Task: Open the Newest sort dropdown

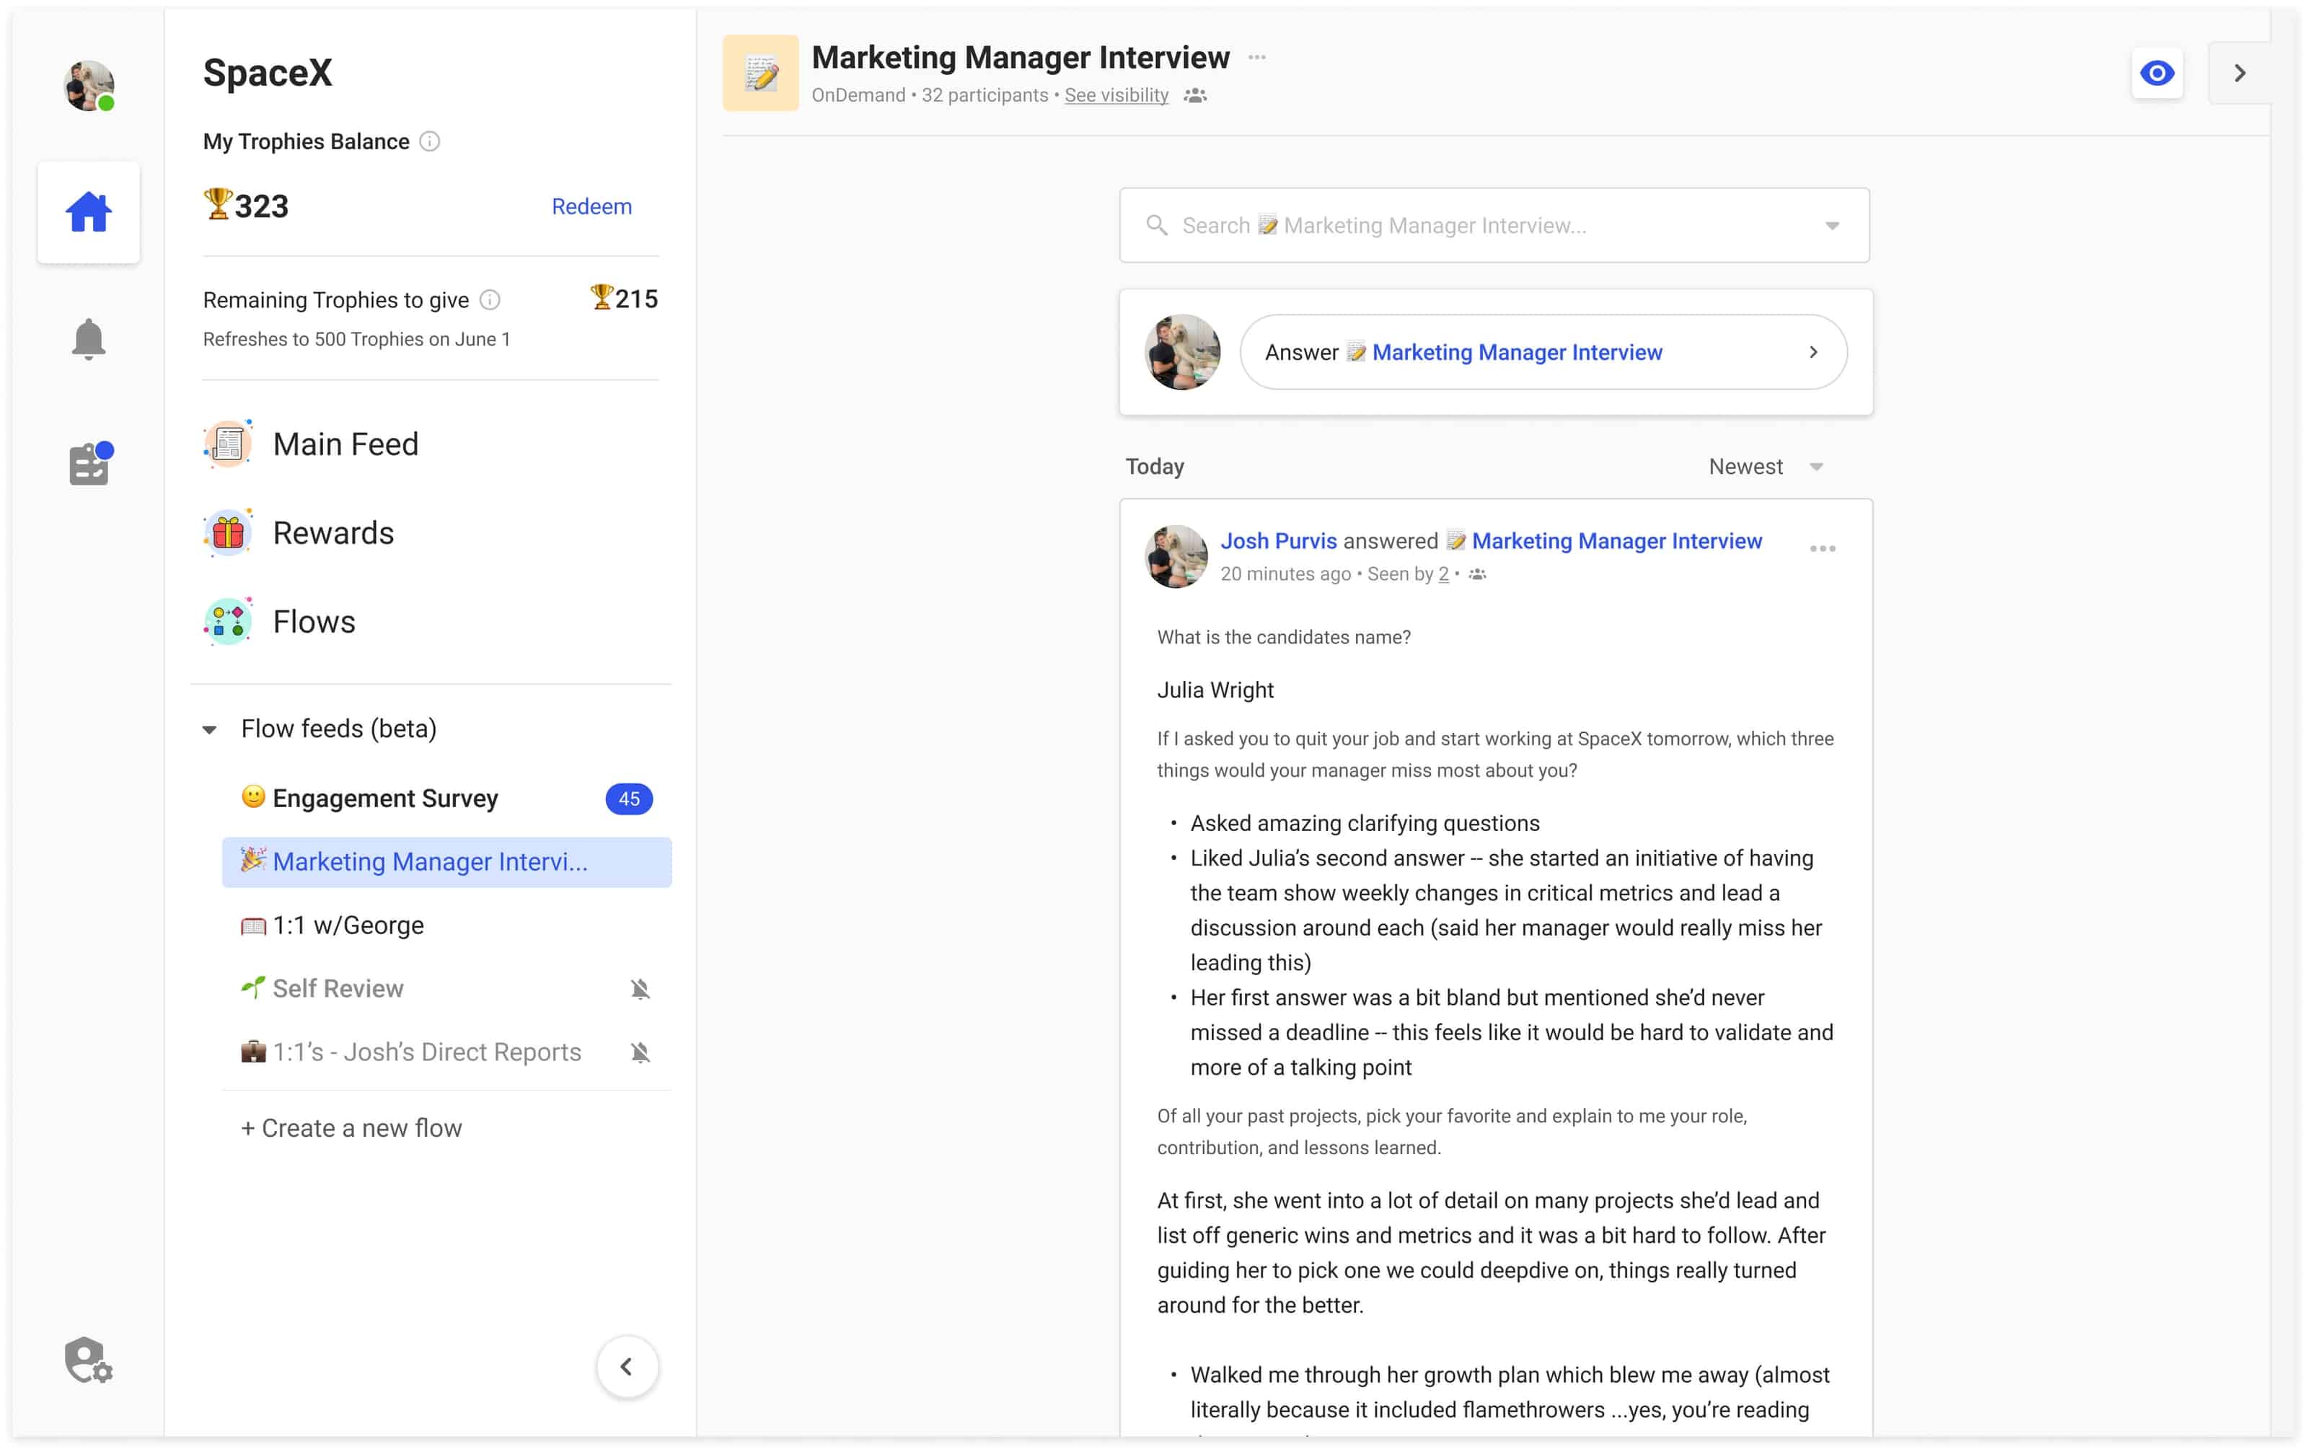Action: 1765,467
